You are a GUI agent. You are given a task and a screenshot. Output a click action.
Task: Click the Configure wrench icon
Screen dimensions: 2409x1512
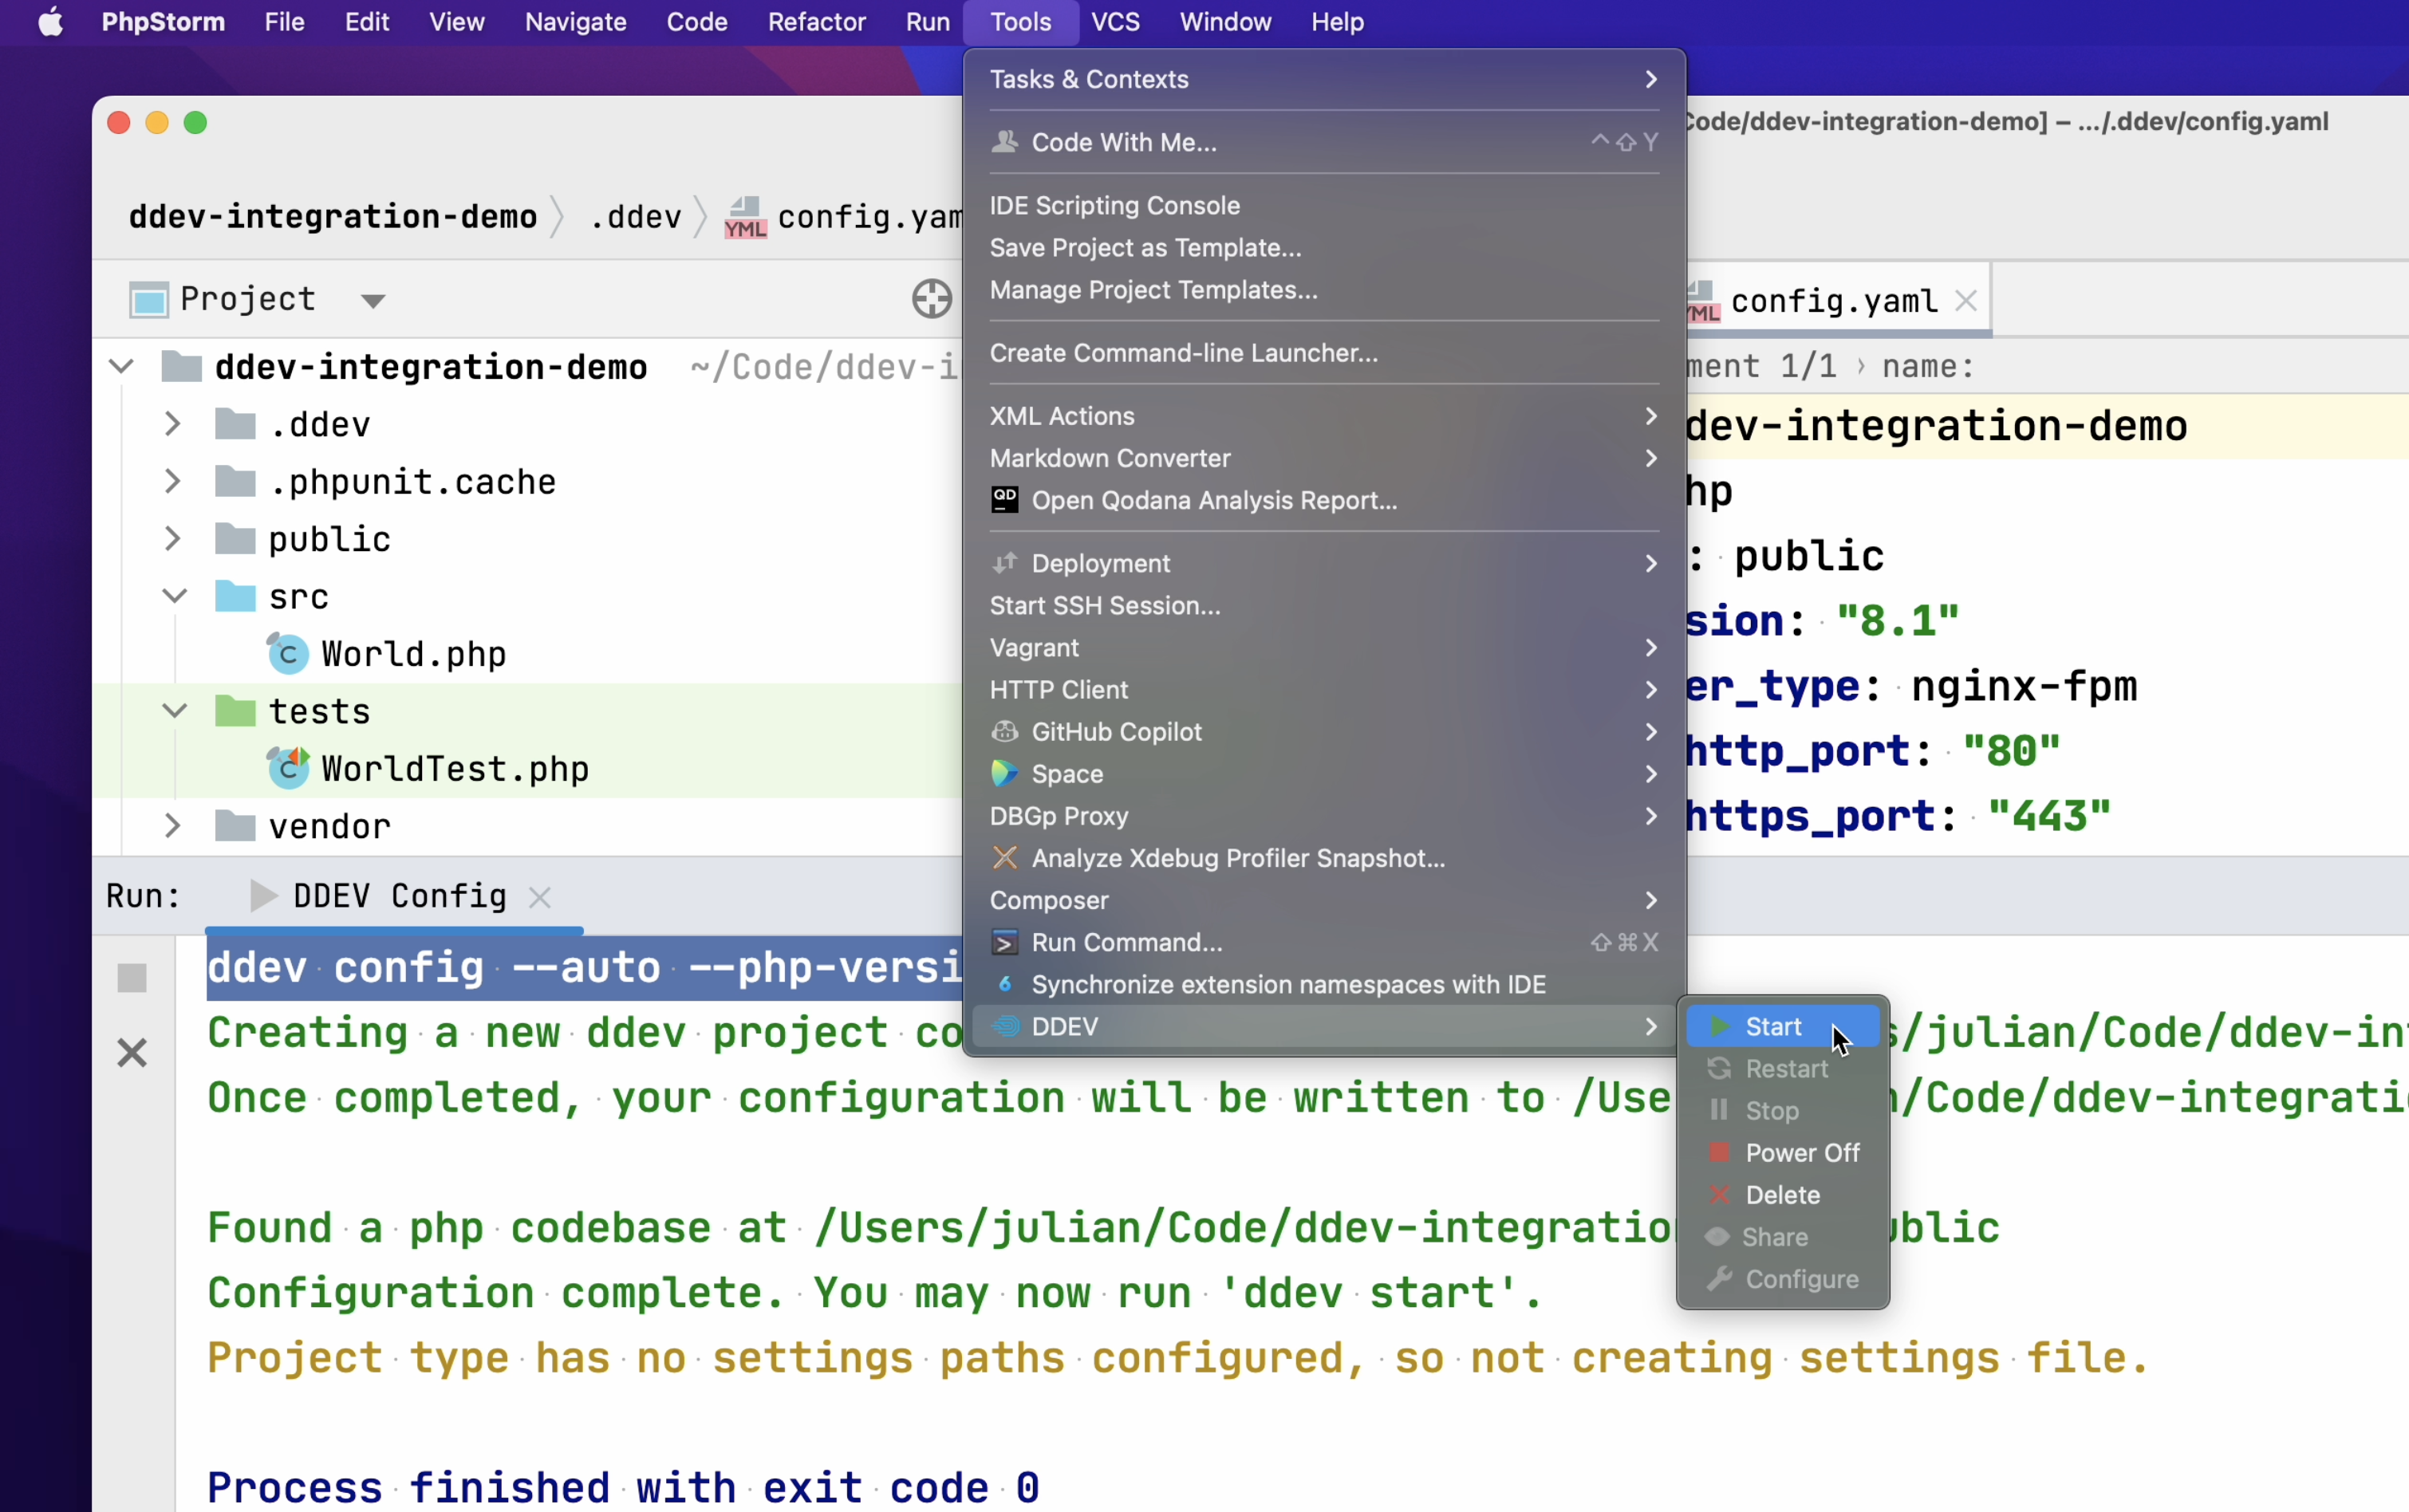pos(1719,1278)
